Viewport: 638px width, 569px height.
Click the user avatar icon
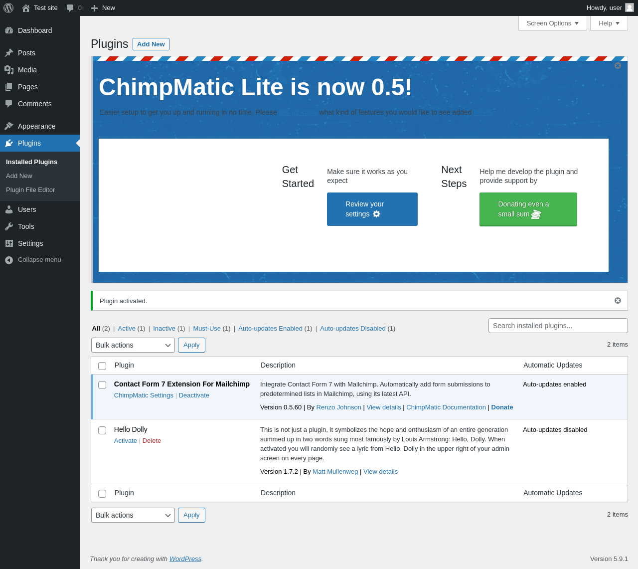point(630,7)
